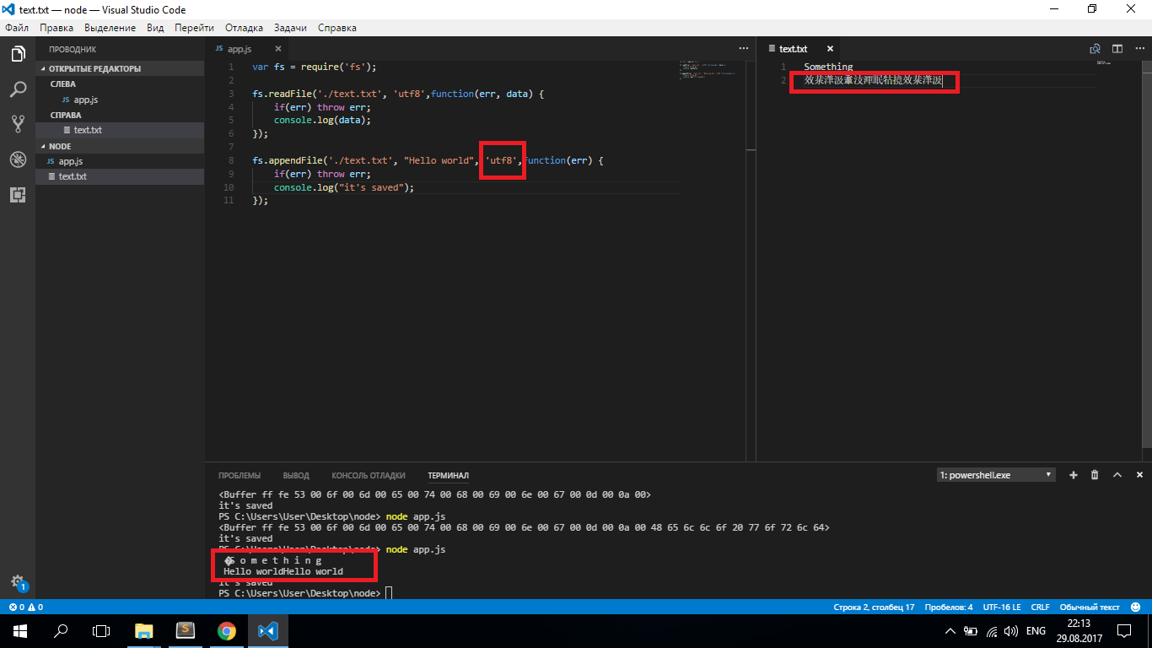This screenshot has height=648, width=1152.
Task: Show hidden system tray icons
Action: pyautogui.click(x=950, y=630)
